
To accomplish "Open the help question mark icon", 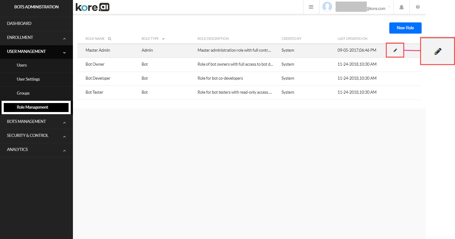I will 418,7.
